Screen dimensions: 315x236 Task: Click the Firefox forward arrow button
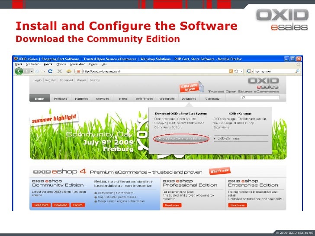(x=27, y=71)
